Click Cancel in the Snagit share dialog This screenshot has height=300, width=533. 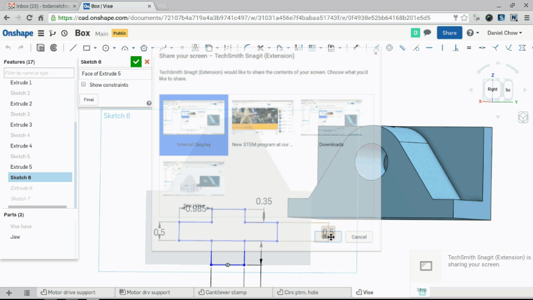point(359,237)
